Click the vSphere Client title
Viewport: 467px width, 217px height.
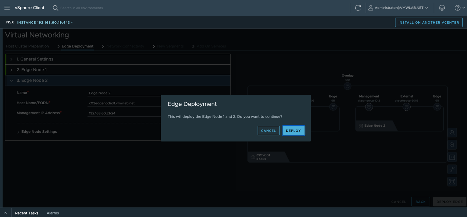[29, 8]
